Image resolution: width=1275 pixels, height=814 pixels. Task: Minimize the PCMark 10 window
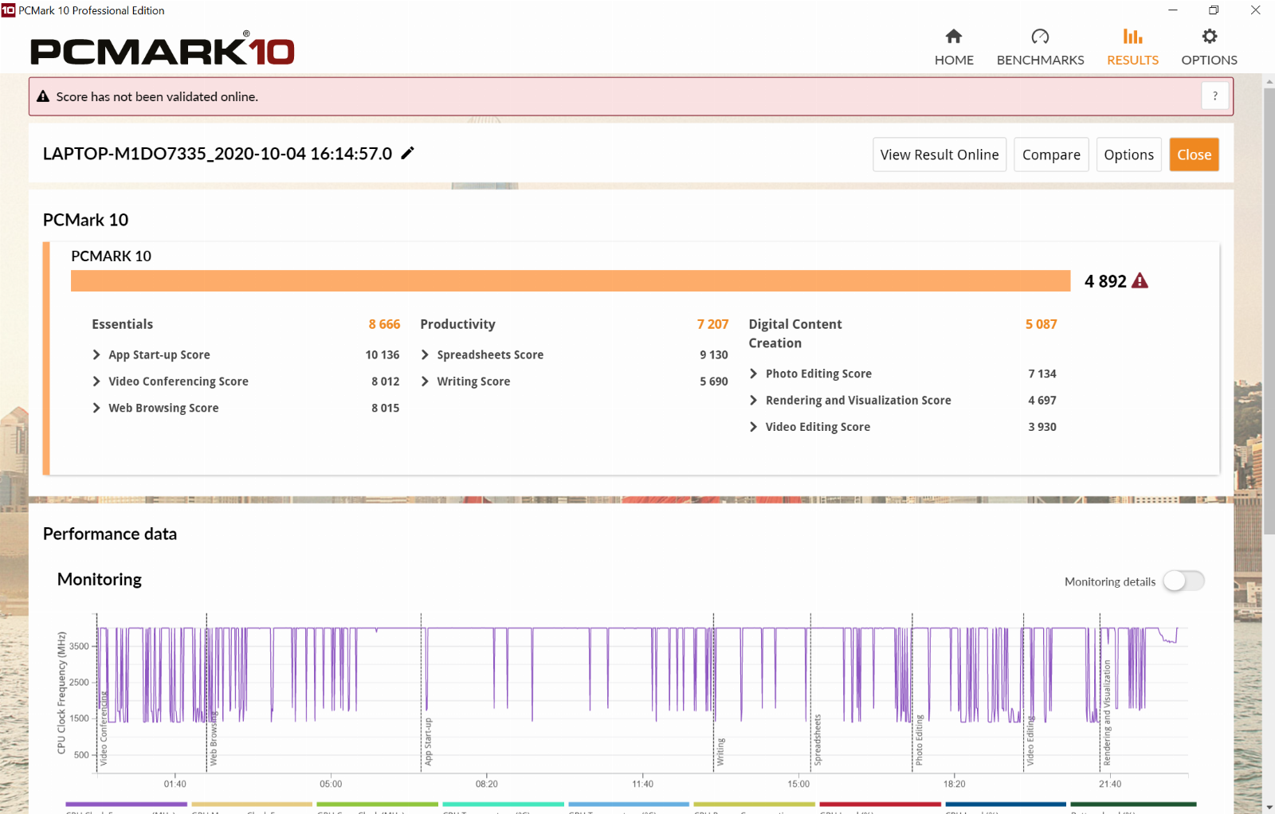click(1173, 10)
